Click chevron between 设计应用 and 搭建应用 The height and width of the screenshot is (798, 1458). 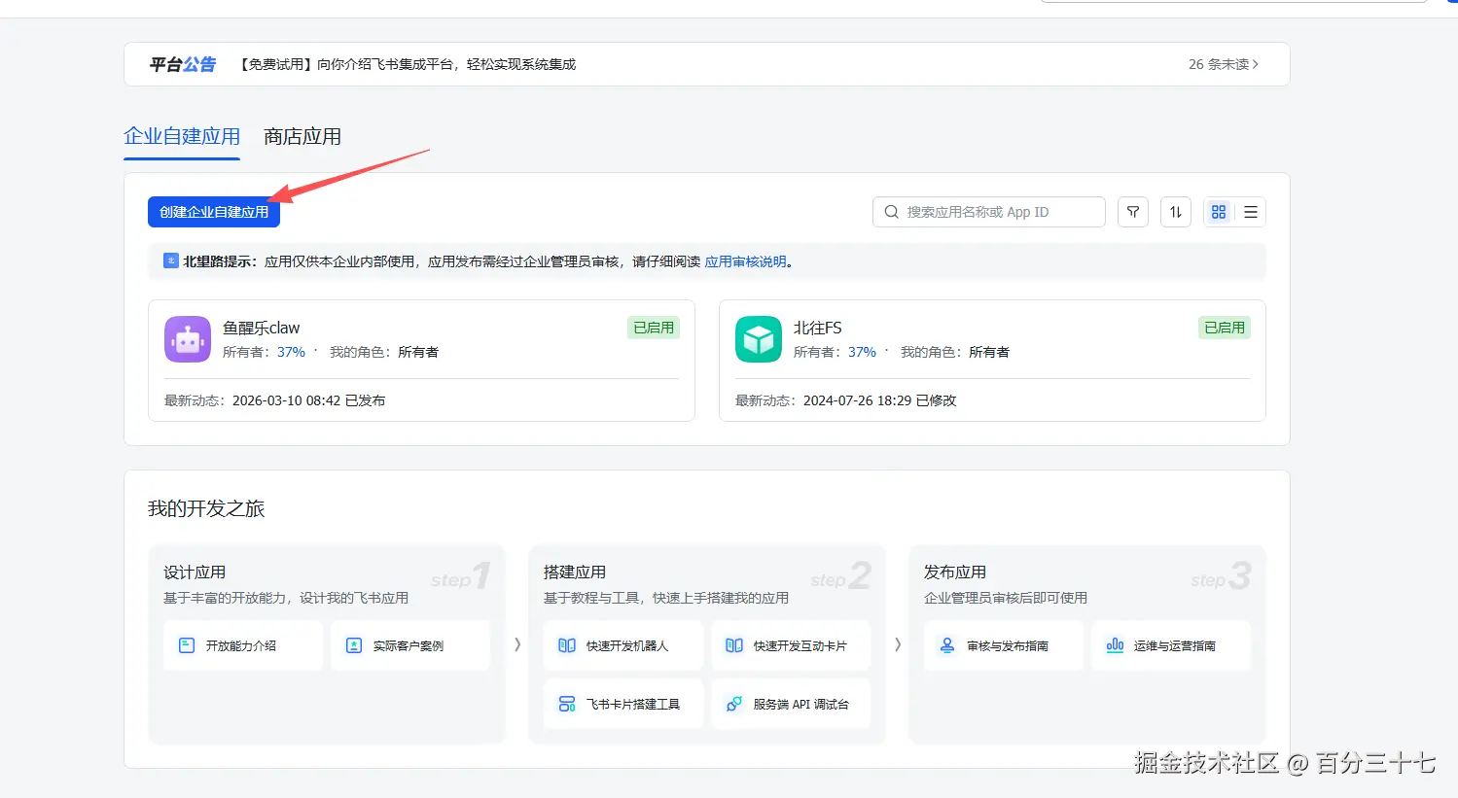click(x=516, y=644)
